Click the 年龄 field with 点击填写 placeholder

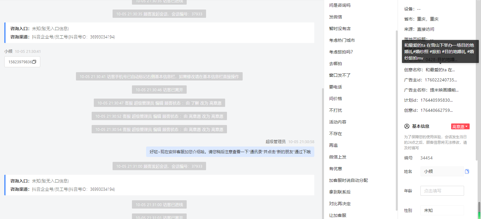[442, 191]
